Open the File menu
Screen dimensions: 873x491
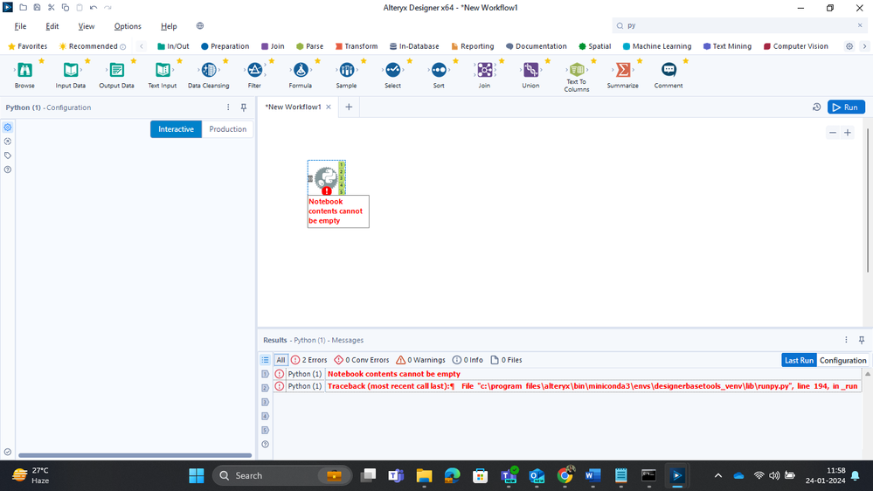[20, 26]
